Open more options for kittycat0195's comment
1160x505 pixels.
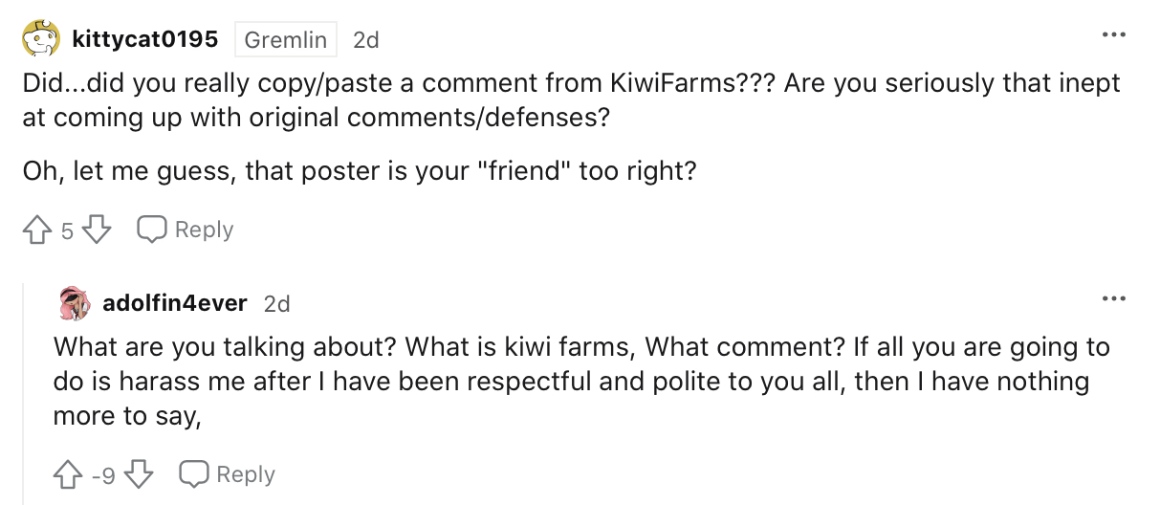click(1113, 35)
